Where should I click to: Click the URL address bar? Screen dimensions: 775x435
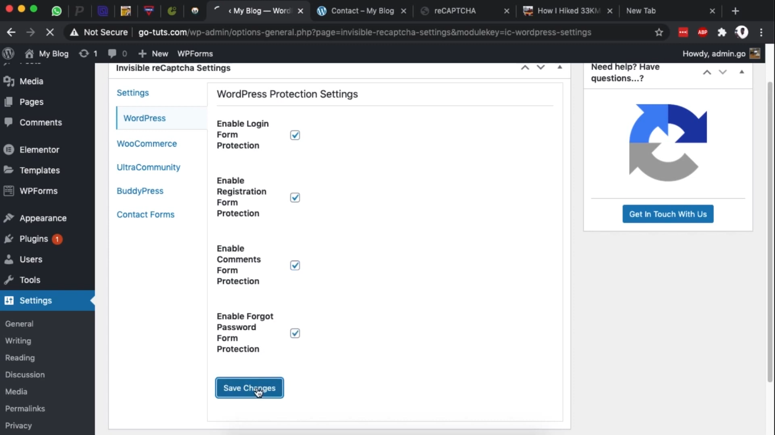point(365,32)
